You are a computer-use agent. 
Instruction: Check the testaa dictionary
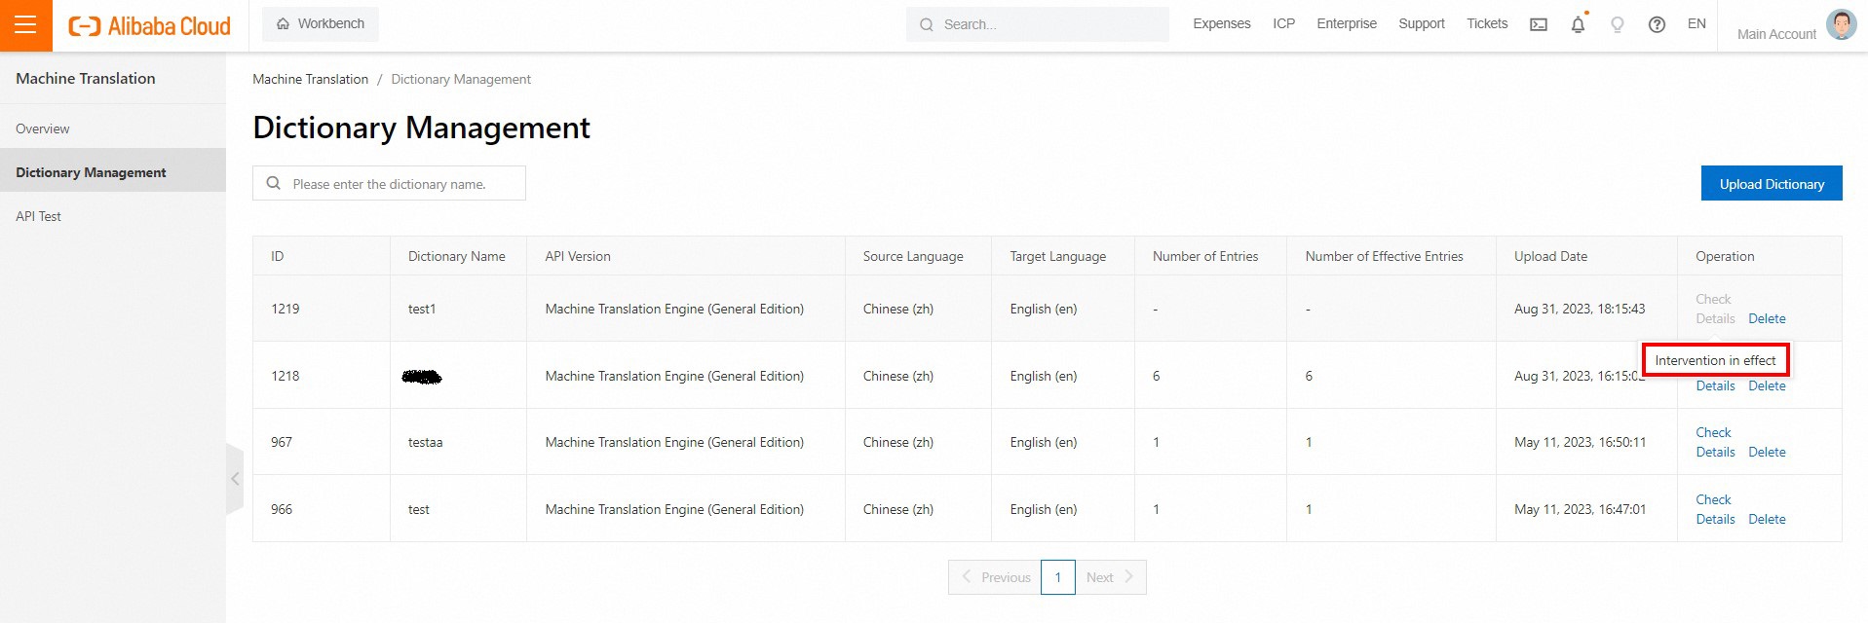[x=1713, y=432]
